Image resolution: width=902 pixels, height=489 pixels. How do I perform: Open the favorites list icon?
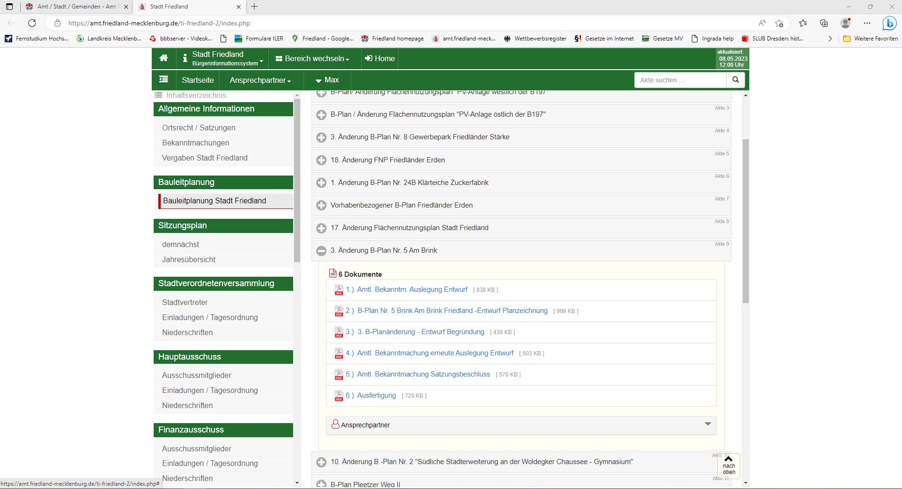[803, 23]
